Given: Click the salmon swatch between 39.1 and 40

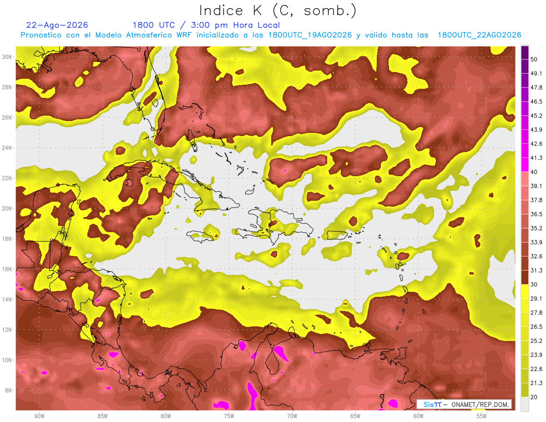Looking at the screenshot, I should click(x=525, y=179).
